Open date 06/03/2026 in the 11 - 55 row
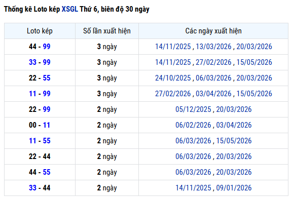This screenshot has height=197, width=292. [193, 141]
